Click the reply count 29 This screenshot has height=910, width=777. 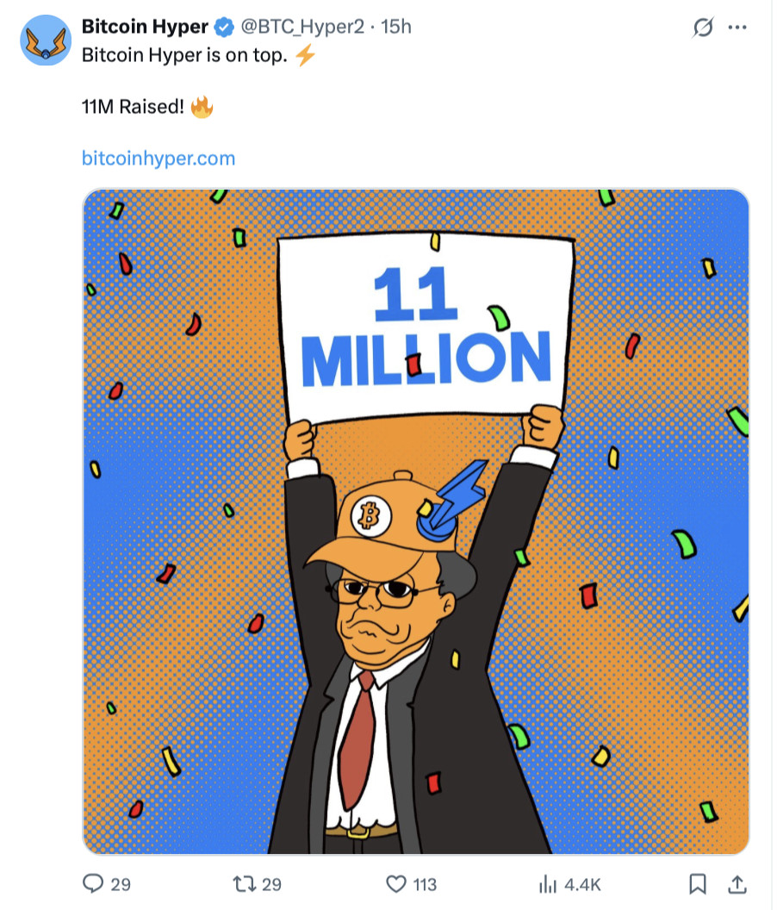120,884
